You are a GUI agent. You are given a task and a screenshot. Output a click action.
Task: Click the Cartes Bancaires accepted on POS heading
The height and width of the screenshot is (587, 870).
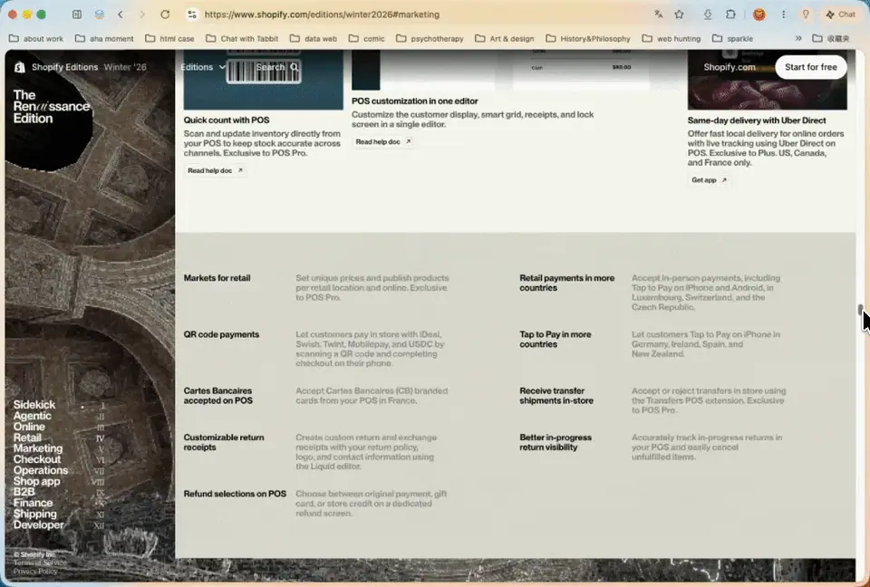[218, 396]
